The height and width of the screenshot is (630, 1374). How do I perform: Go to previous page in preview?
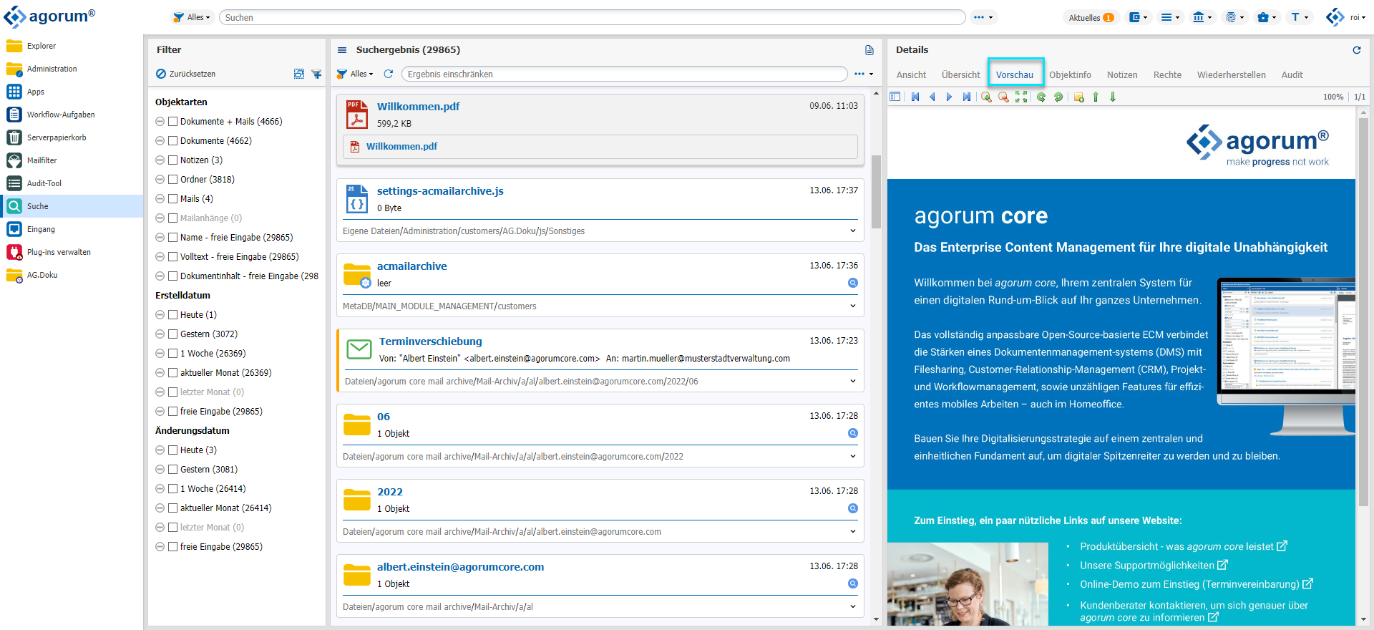(932, 97)
